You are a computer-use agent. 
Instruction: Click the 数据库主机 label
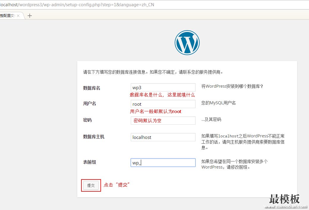[x=94, y=137]
